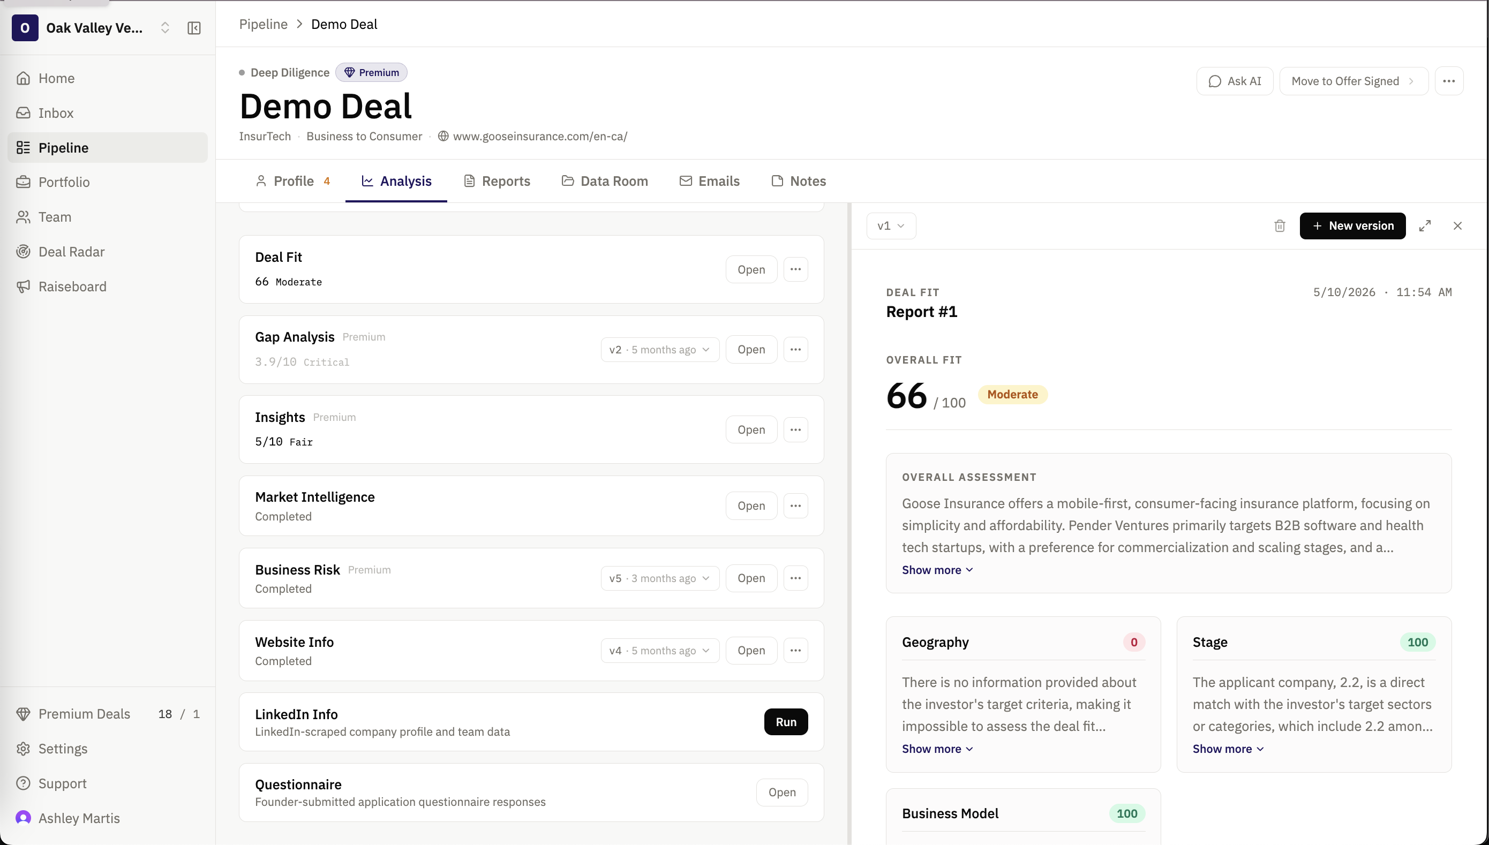Viewport: 1489px width, 845px height.
Task: Create a New version of the report
Action: (x=1352, y=227)
